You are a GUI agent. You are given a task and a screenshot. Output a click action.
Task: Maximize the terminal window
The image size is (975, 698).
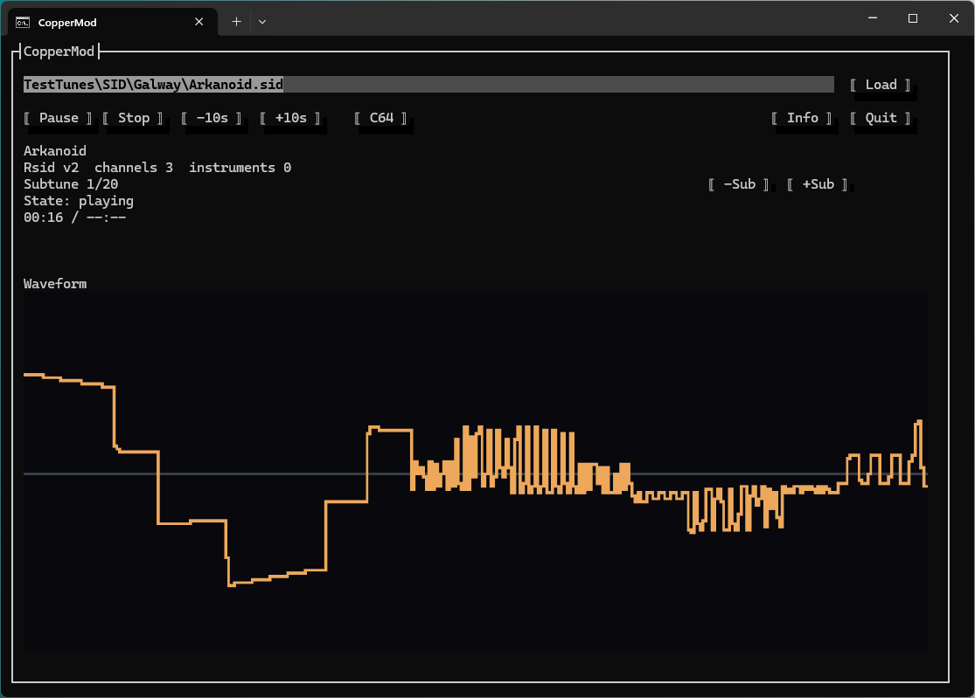(x=913, y=18)
